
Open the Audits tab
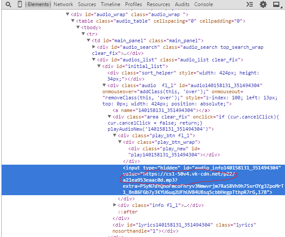[182, 4]
